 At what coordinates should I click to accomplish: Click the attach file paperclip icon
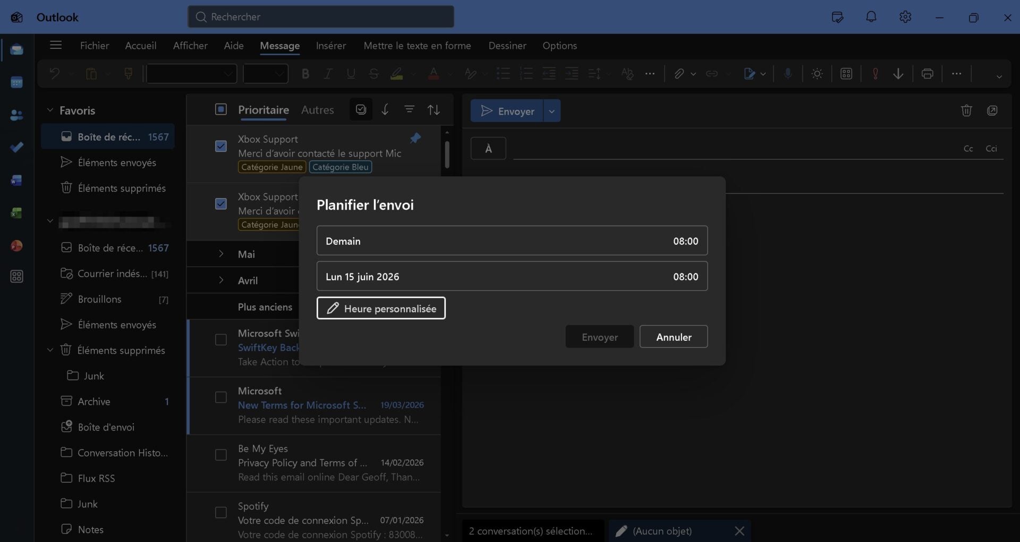679,74
